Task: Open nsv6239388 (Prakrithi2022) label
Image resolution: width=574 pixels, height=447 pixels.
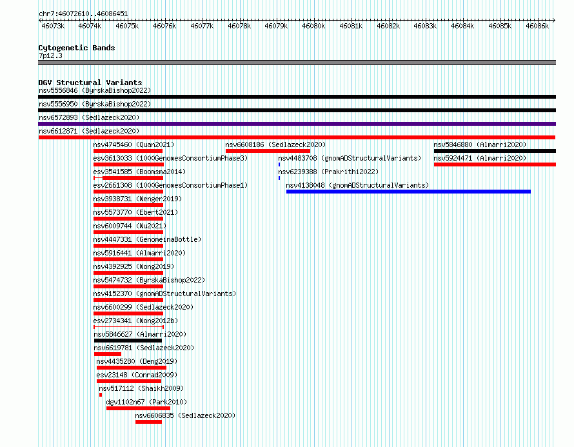Action: pos(328,172)
